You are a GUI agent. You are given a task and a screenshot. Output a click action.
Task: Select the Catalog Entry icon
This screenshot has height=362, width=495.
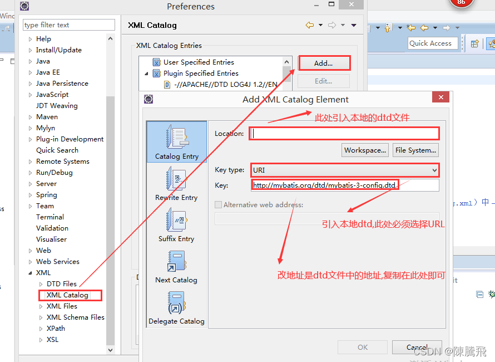[x=177, y=137]
